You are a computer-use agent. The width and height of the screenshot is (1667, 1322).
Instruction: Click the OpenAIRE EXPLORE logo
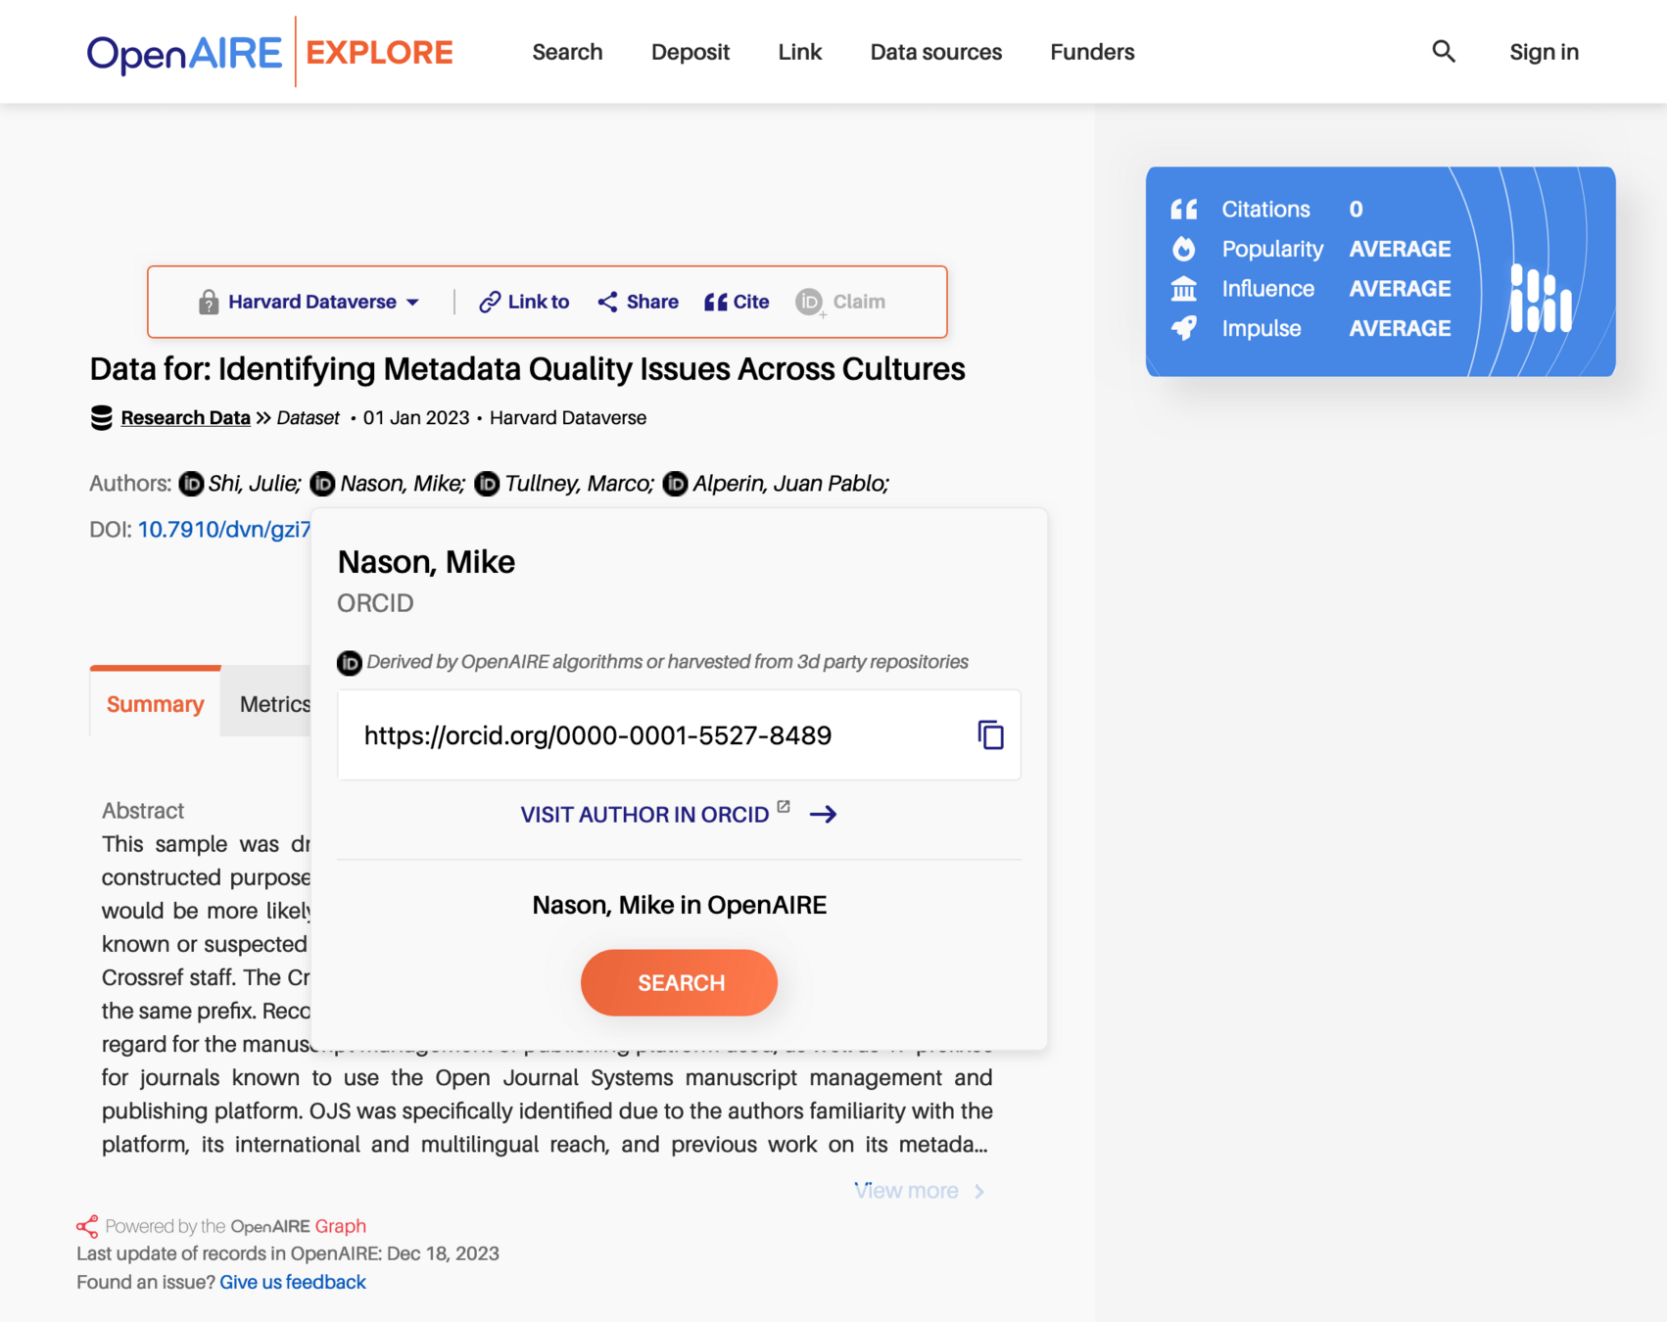[x=270, y=52]
